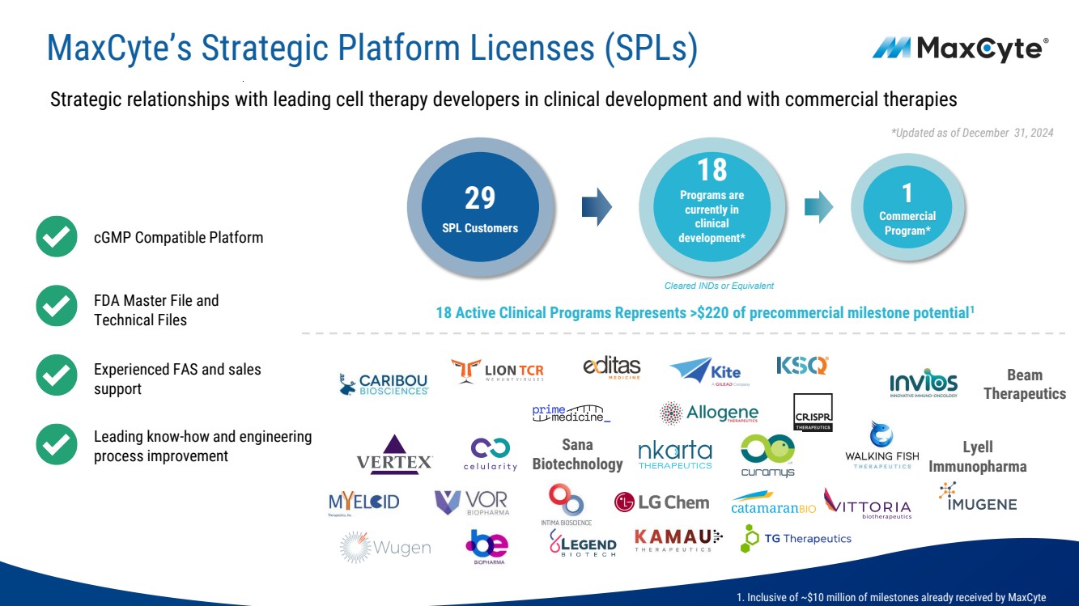The image size is (1079, 606).
Task: Click the 29 SPL Customers circle
Action: tap(480, 210)
